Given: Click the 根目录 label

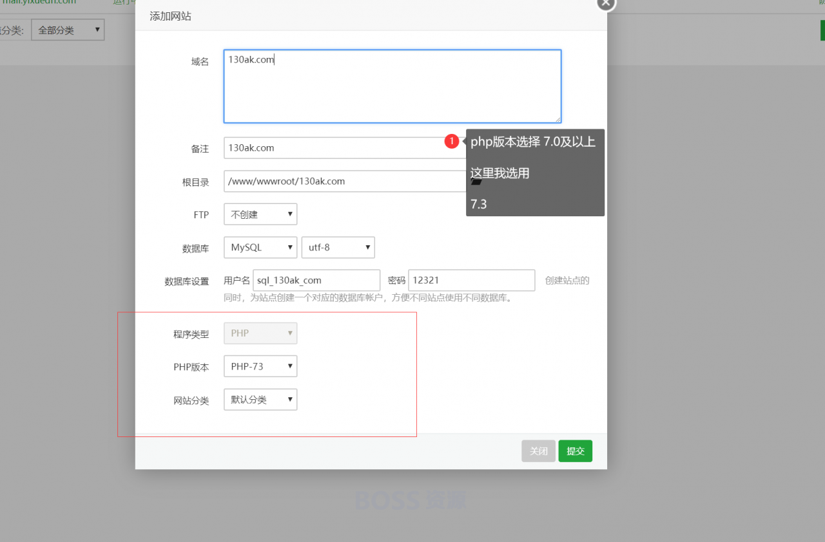Looking at the screenshot, I should point(195,182).
